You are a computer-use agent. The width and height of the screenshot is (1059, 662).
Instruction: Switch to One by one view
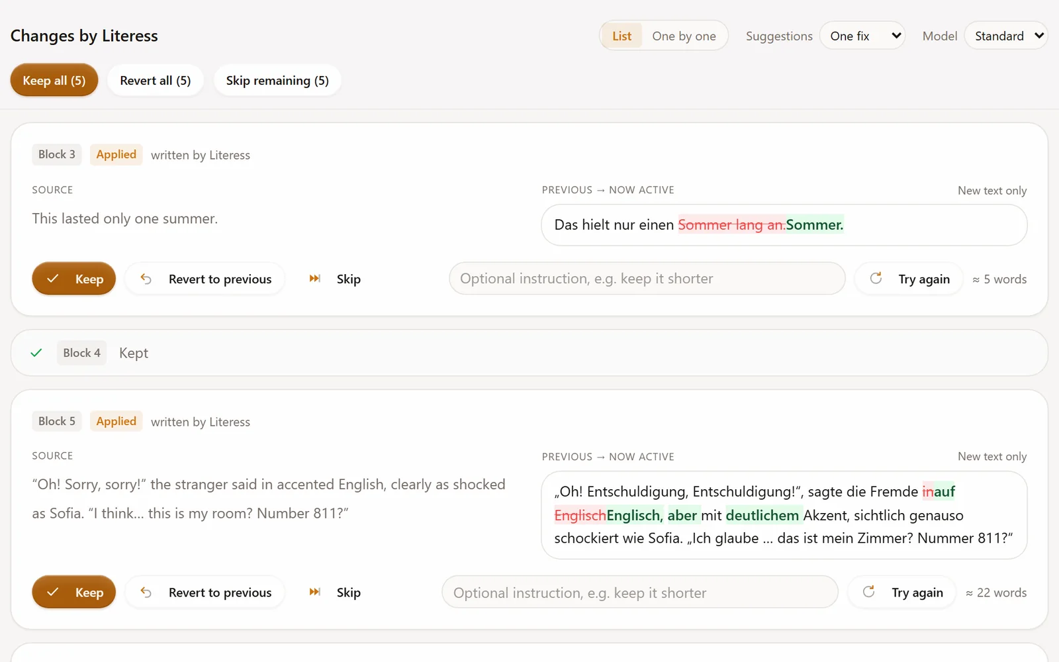click(x=684, y=36)
